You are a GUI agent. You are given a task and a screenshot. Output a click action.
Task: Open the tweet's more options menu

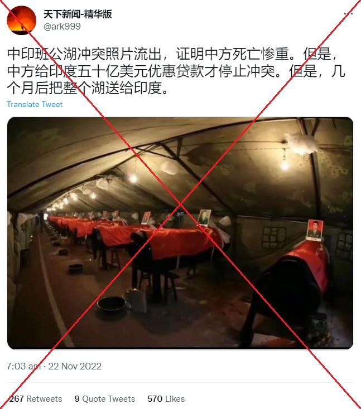click(x=349, y=13)
